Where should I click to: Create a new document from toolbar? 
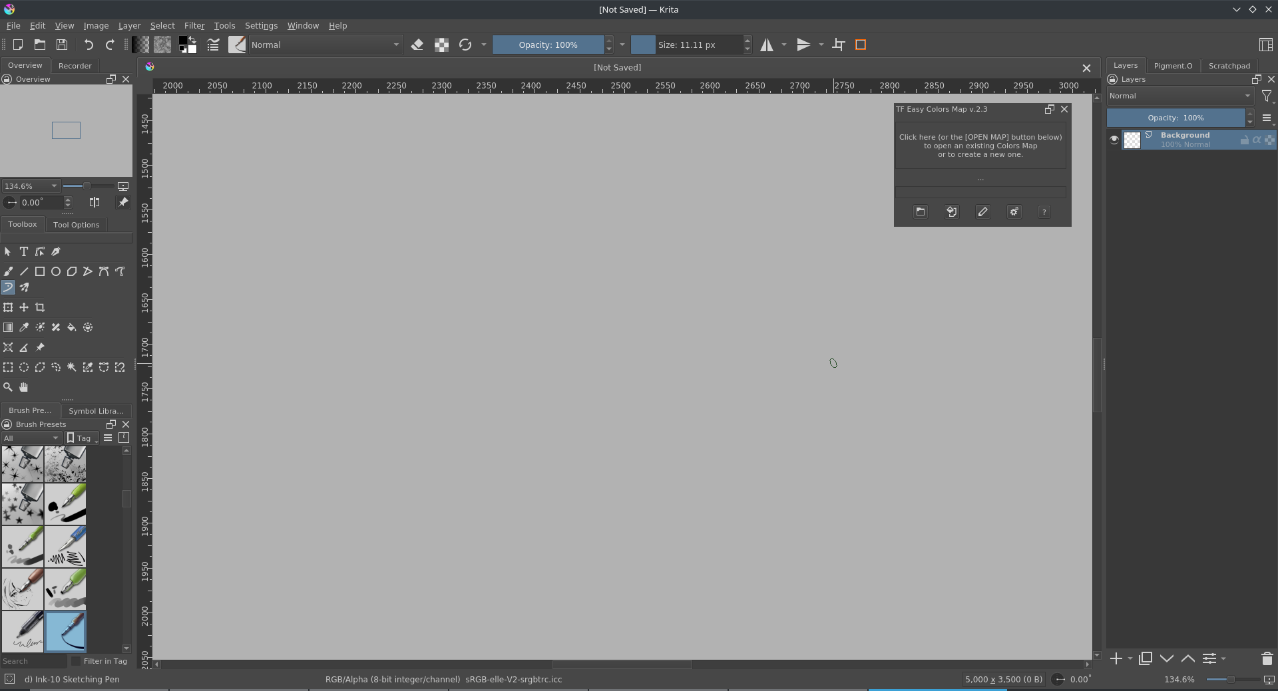[18, 45]
